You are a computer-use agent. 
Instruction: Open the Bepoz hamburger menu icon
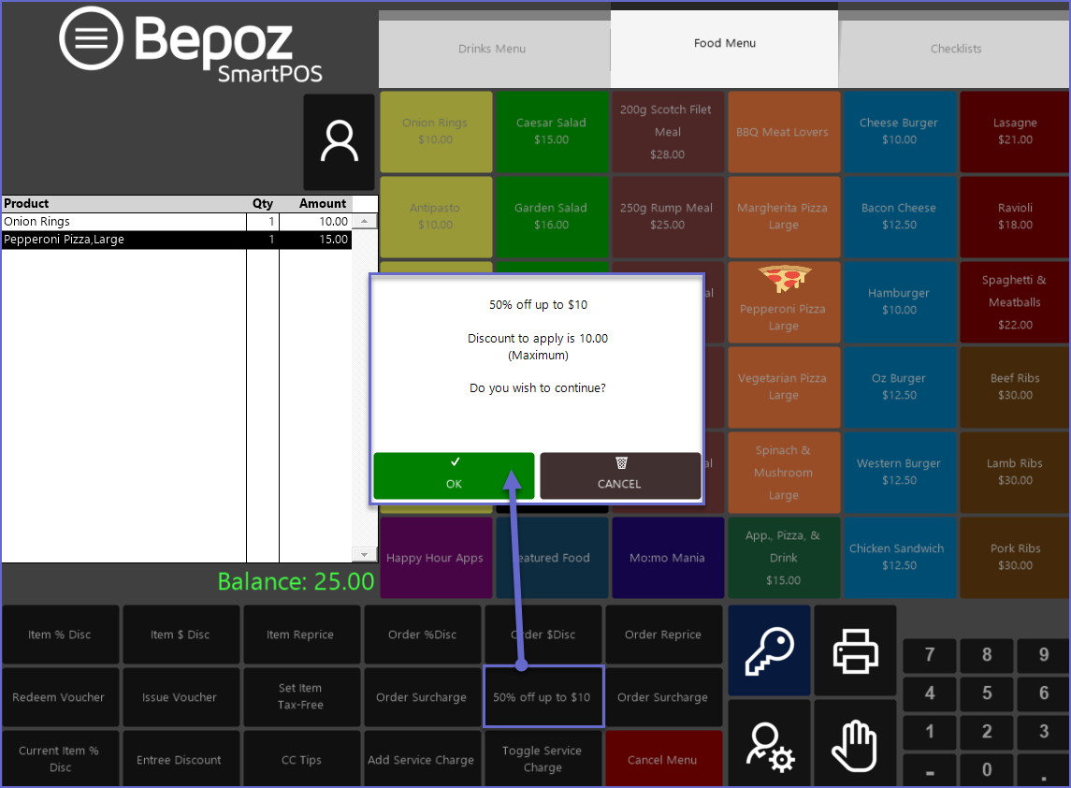coord(91,39)
